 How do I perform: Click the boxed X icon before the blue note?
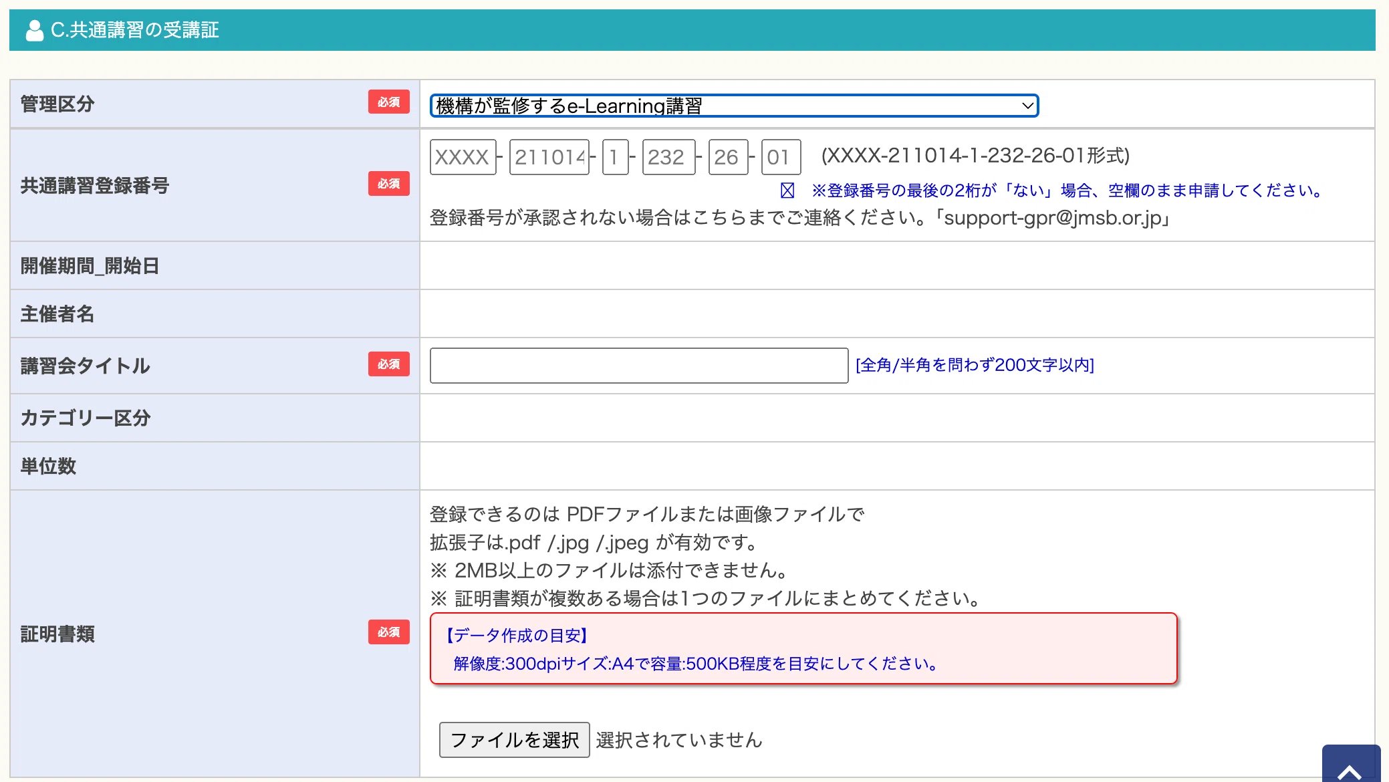tap(787, 190)
